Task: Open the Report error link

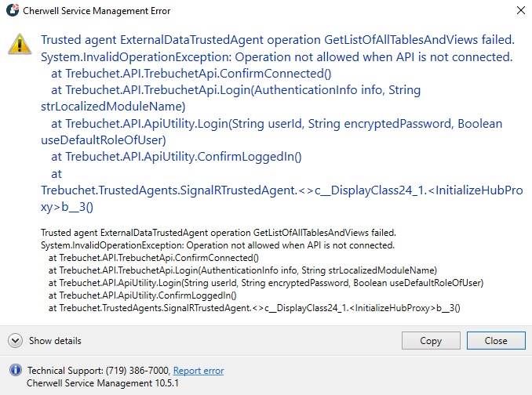Action: click(198, 371)
